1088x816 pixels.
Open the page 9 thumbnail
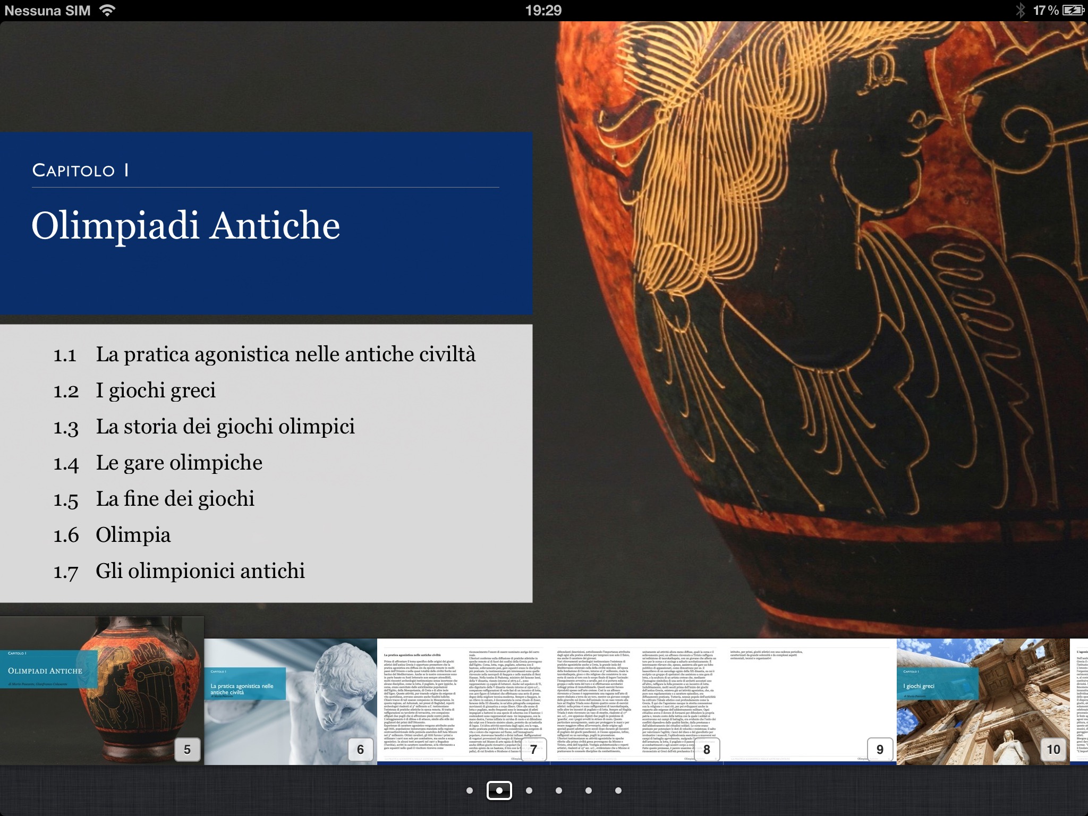pos(810,702)
